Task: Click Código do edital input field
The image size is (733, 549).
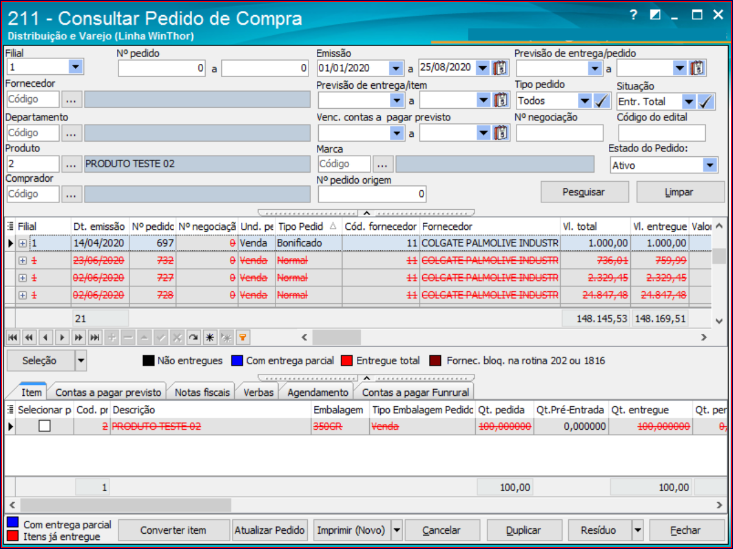Action: point(662,133)
